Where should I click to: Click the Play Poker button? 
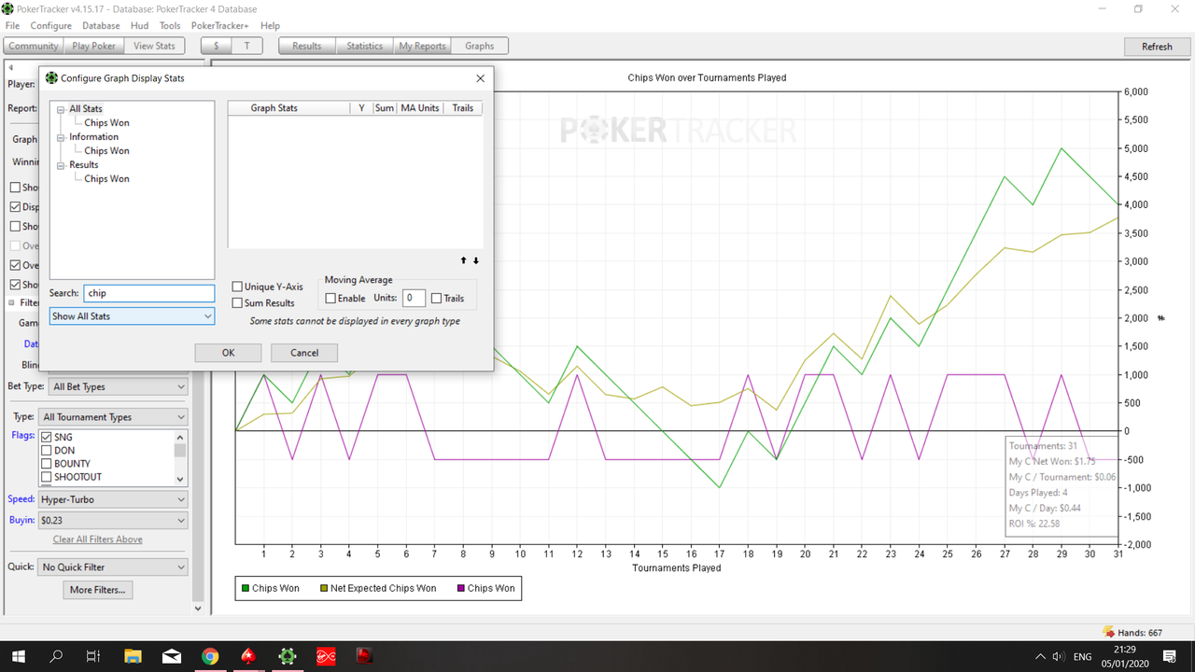coord(94,46)
